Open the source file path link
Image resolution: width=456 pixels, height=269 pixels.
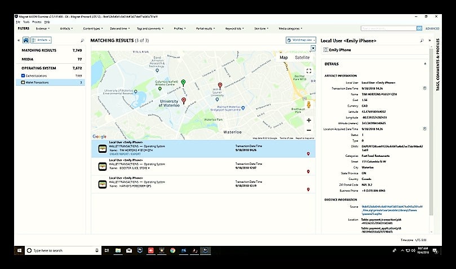tap(392, 210)
